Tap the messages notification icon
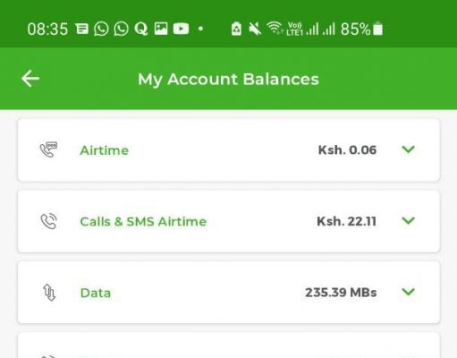The image size is (457, 358). pyautogui.click(x=81, y=29)
